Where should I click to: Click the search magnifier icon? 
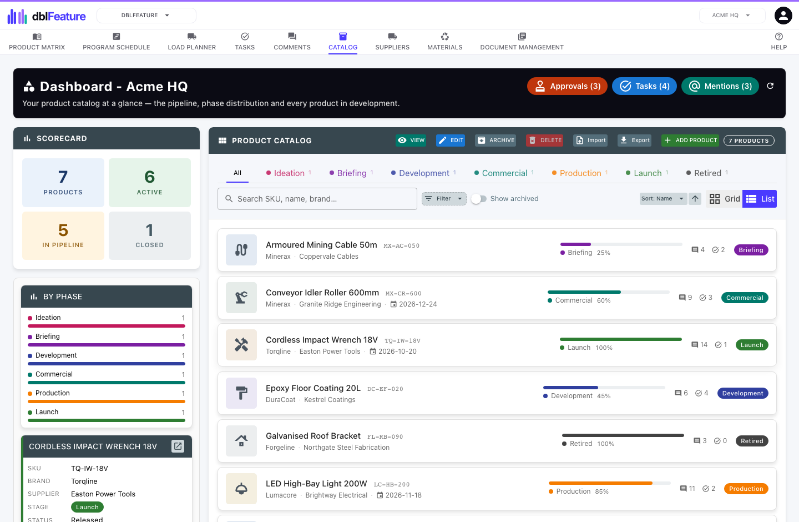[x=229, y=199]
